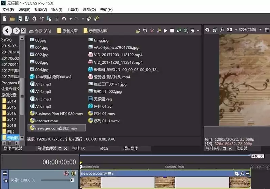Click the New project icon
The image size is (270, 189).
[5, 19]
